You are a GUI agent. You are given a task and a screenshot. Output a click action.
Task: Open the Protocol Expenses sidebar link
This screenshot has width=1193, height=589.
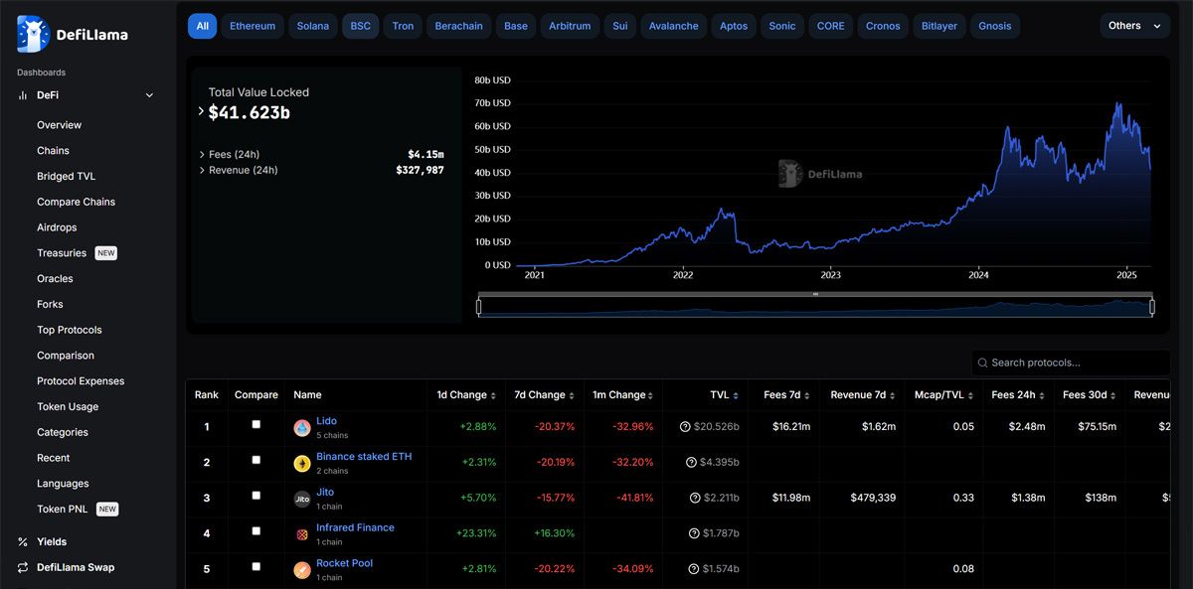tap(81, 381)
